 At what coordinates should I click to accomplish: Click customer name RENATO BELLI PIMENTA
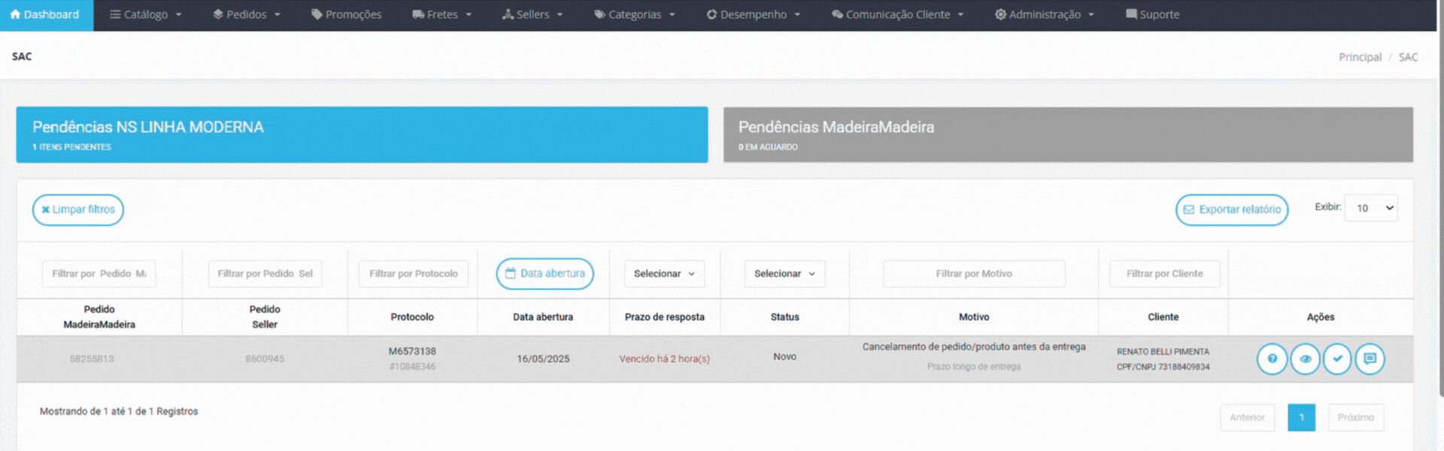pyautogui.click(x=1163, y=352)
